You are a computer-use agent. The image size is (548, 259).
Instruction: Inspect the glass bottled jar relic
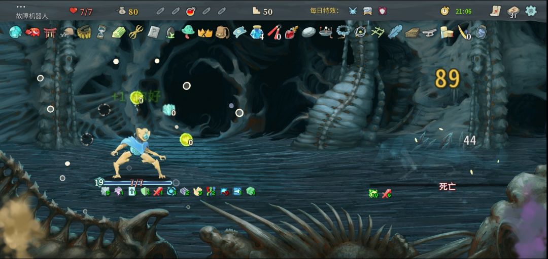[x=481, y=32]
